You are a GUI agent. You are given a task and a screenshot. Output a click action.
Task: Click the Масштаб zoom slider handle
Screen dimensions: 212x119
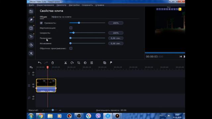click(x=53, y=110)
